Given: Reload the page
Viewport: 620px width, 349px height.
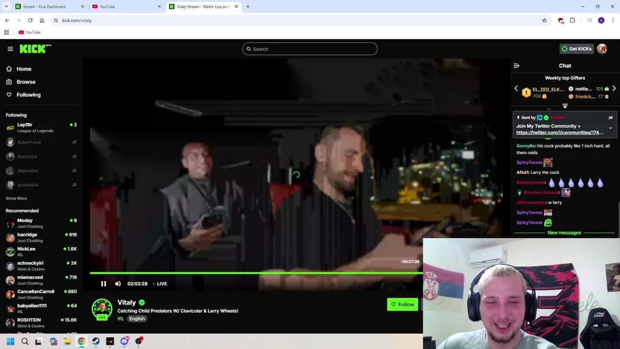Looking at the screenshot, I should (x=30, y=20).
